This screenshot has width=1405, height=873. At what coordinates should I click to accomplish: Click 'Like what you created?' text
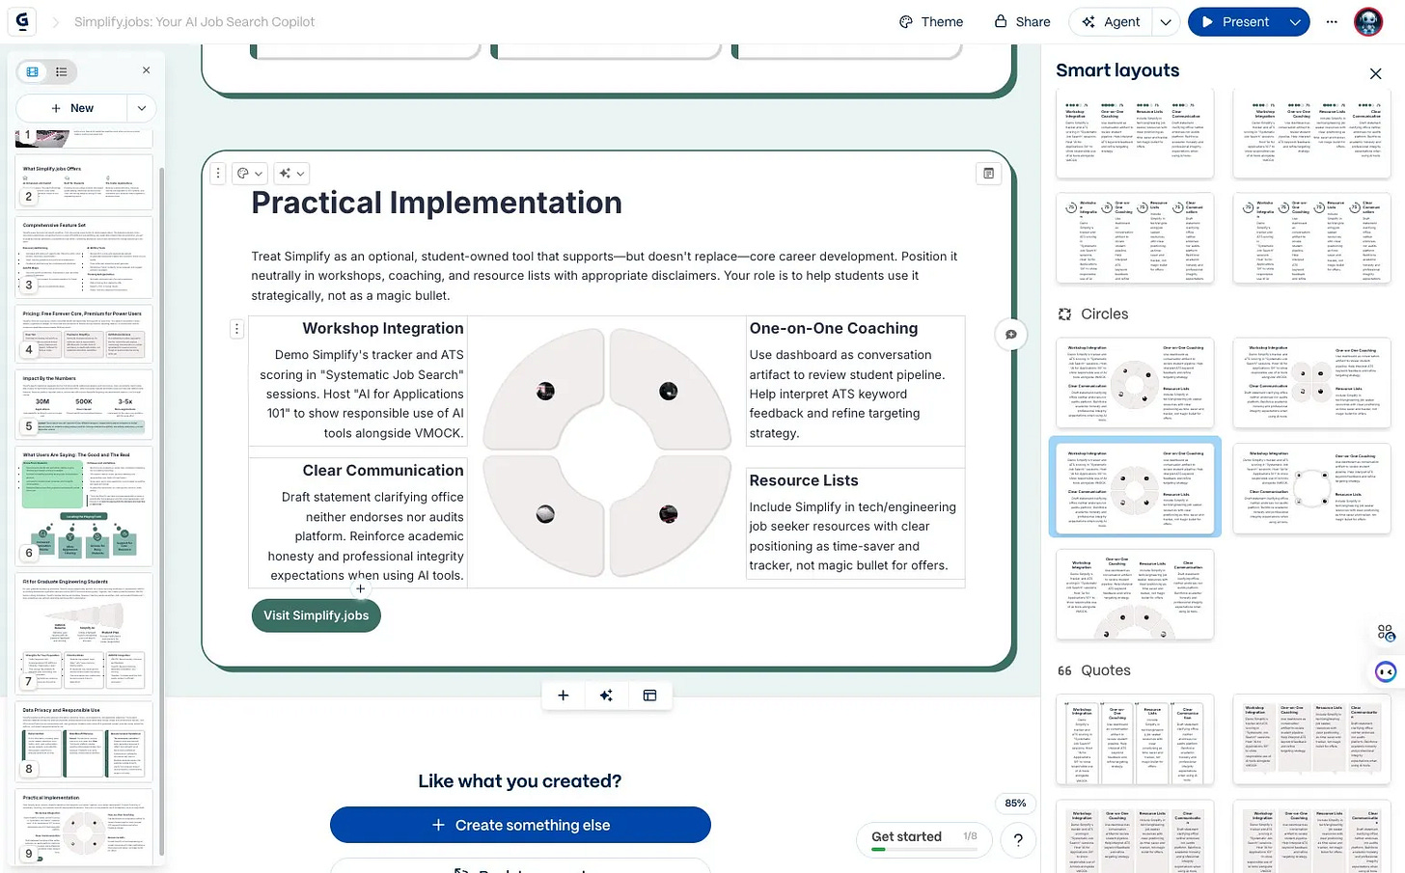(520, 781)
